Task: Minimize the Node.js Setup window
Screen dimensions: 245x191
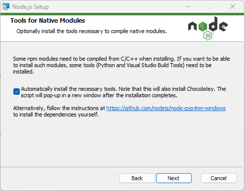Action: (x=188, y=7)
